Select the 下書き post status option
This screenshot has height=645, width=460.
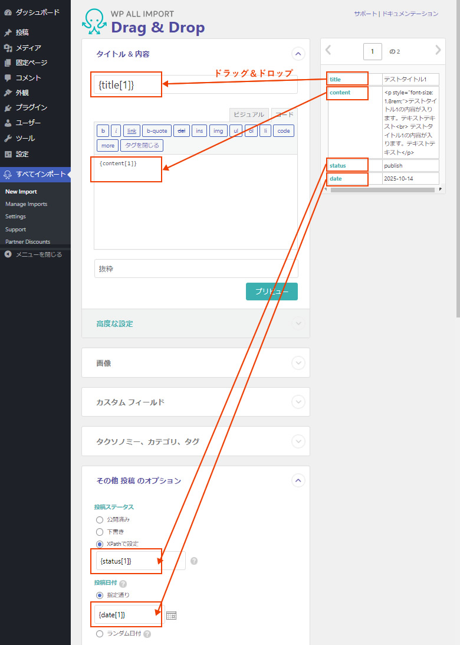99,532
